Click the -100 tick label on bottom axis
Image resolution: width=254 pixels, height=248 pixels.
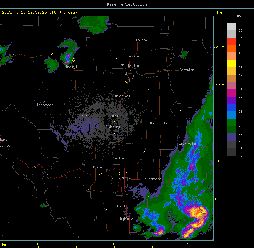pos(37,244)
